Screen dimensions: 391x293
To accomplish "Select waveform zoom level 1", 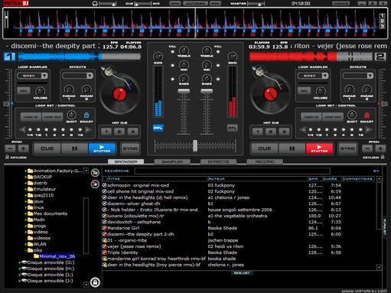I will coord(382,15).
